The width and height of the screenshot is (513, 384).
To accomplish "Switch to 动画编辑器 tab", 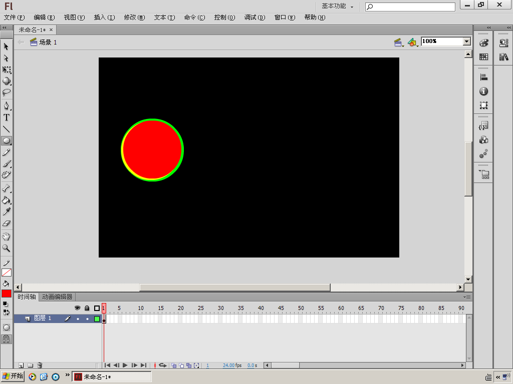I will point(57,297).
